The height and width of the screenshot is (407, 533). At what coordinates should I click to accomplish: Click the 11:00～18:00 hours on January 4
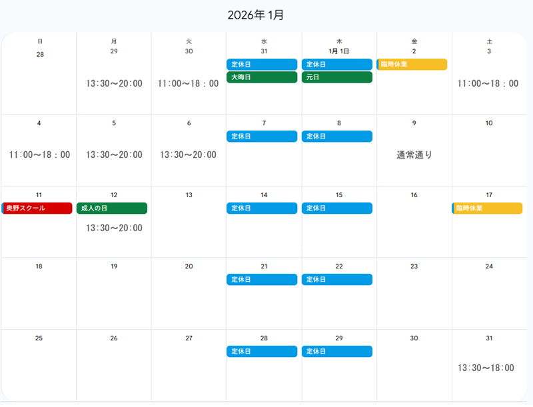[x=39, y=155]
